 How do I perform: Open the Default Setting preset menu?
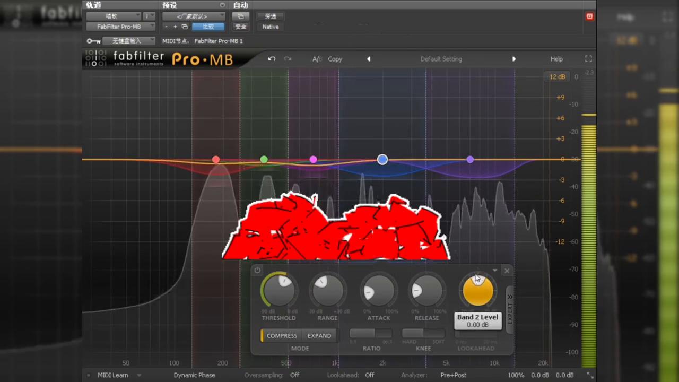point(441,59)
